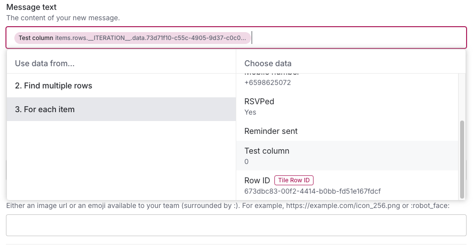Click the "0" value under Test column
The image size is (475, 248).
(247, 162)
